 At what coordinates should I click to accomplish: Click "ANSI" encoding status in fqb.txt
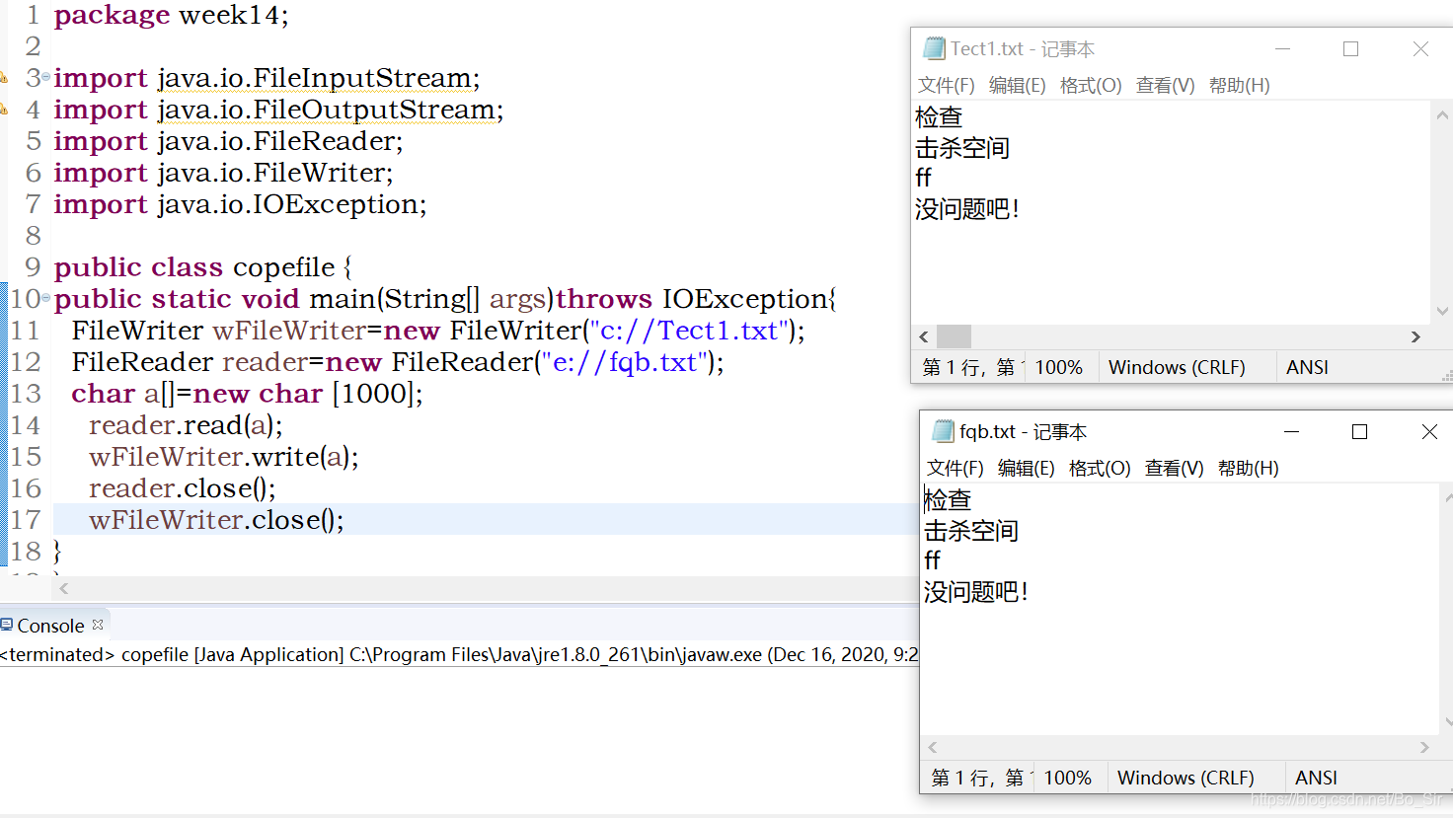click(1316, 778)
